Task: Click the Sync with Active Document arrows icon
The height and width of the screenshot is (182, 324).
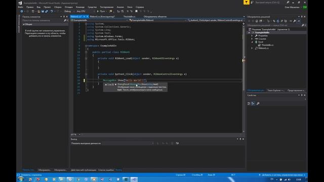Action: 274,21
